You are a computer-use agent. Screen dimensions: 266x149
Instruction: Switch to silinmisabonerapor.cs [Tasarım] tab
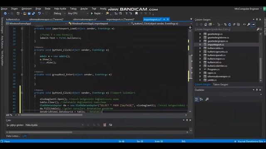point(46,19)
